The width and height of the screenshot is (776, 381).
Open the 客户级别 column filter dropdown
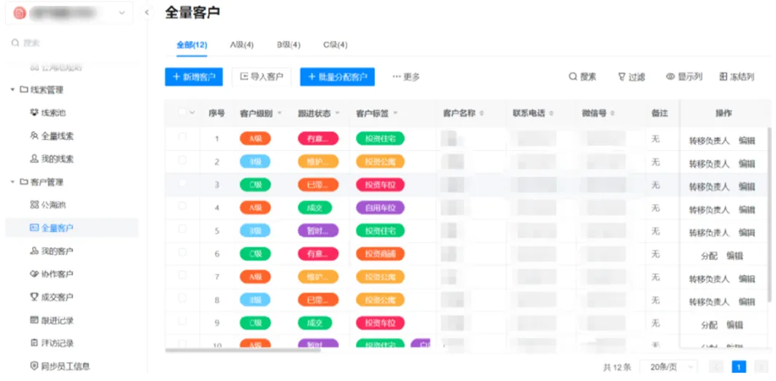point(279,113)
